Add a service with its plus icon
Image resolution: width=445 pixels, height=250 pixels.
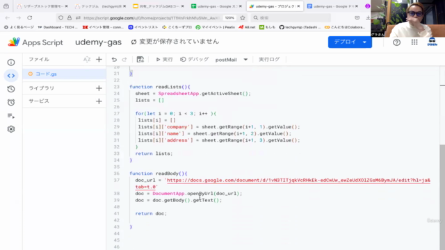click(x=99, y=101)
